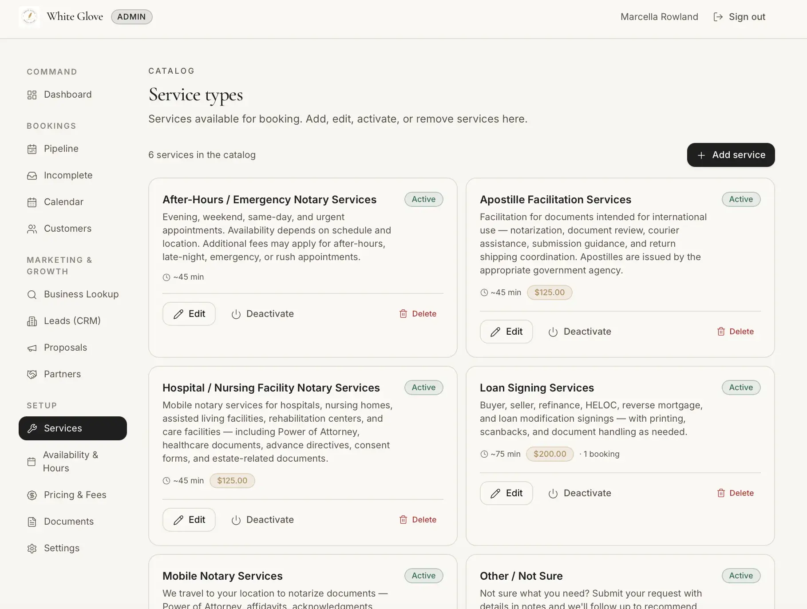This screenshot has width=807, height=609.
Task: Add a new service
Action: 731,155
